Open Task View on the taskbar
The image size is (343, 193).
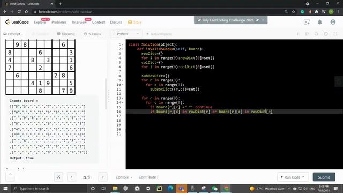[x=103, y=188]
